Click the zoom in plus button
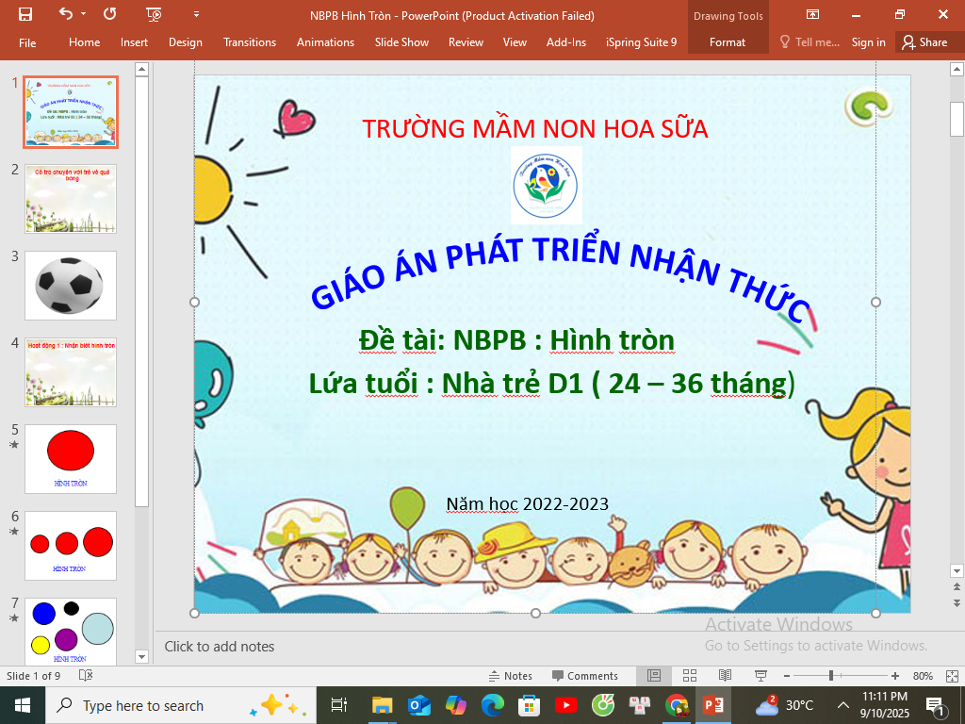This screenshot has width=965, height=724. pyautogui.click(x=894, y=676)
